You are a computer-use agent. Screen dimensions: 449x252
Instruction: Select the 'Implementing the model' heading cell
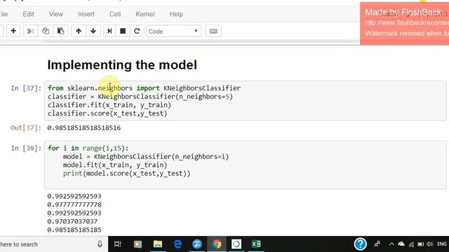(x=122, y=65)
